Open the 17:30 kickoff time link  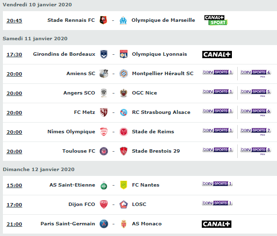pyautogui.click(x=14, y=55)
